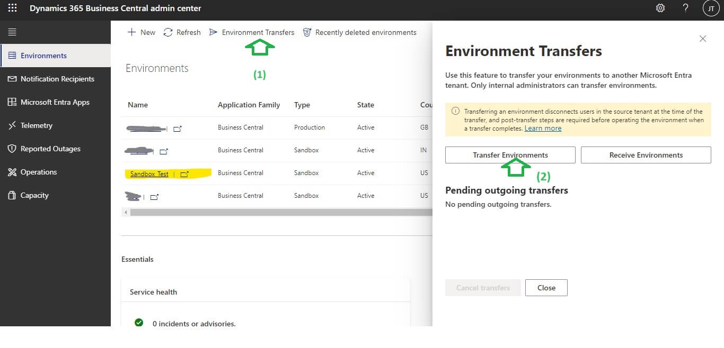Close the Environment Transfers panel with X
Screen dimensions: 724x348
click(x=703, y=39)
